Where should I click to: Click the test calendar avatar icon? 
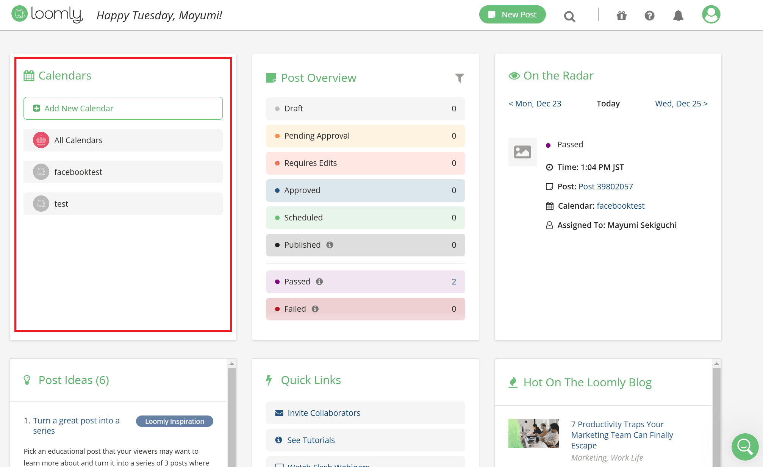[x=41, y=204]
